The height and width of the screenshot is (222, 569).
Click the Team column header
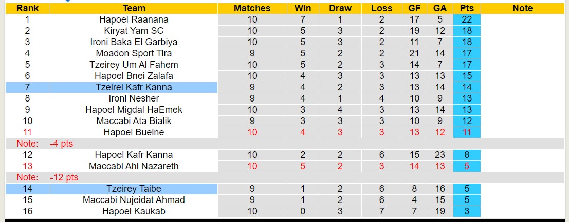pos(134,8)
